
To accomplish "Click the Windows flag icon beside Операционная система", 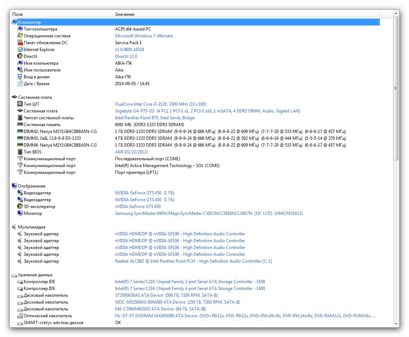I will pyautogui.click(x=20, y=36).
